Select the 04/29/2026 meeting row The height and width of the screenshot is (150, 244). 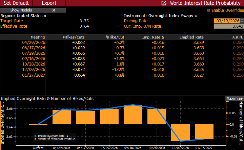click(33, 42)
